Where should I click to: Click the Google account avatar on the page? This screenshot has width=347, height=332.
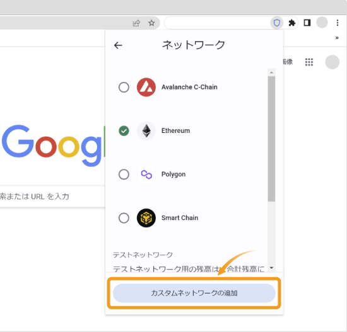(x=332, y=62)
